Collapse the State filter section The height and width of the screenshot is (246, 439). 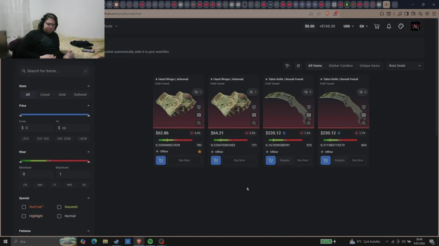[88, 86]
